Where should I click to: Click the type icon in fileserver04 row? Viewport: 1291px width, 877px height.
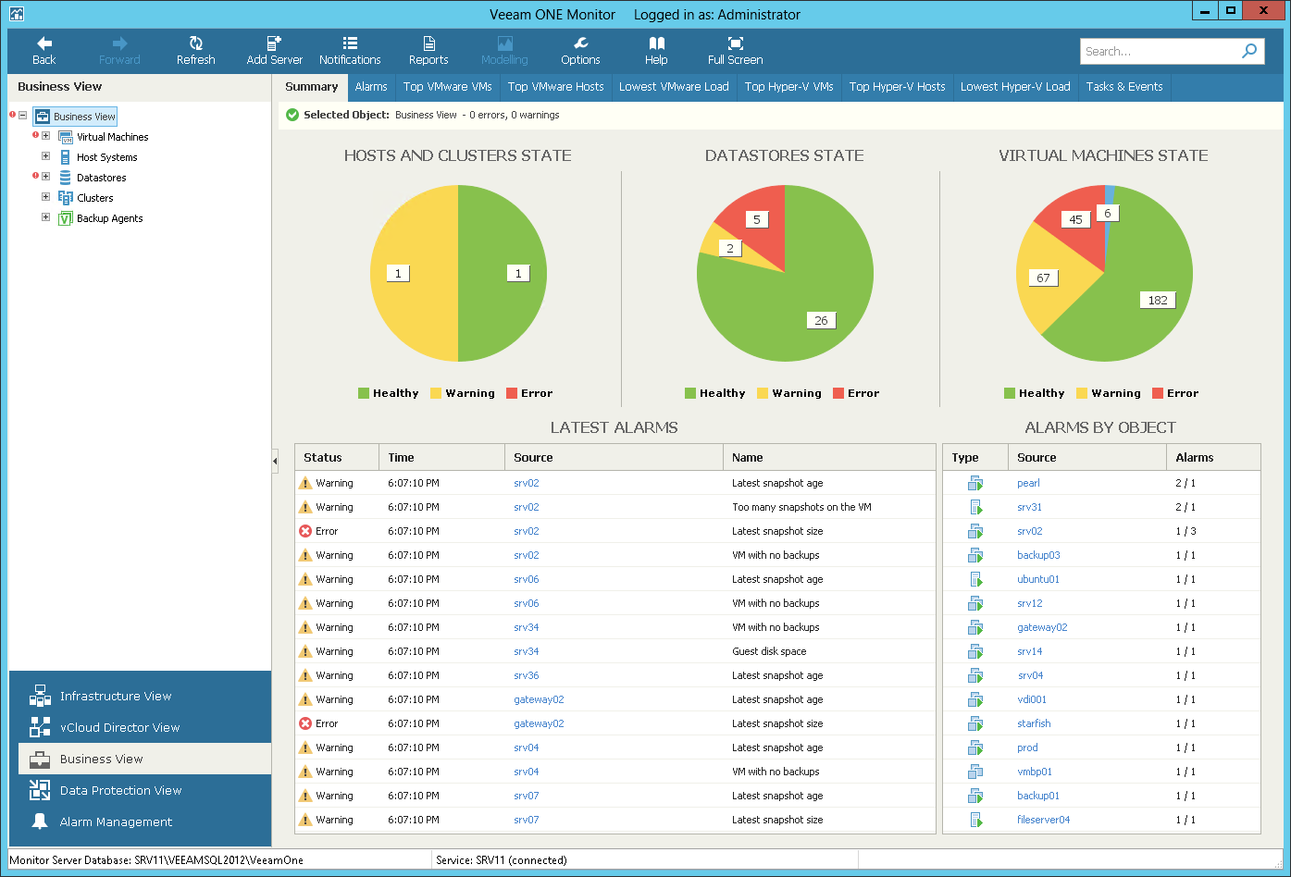click(975, 820)
